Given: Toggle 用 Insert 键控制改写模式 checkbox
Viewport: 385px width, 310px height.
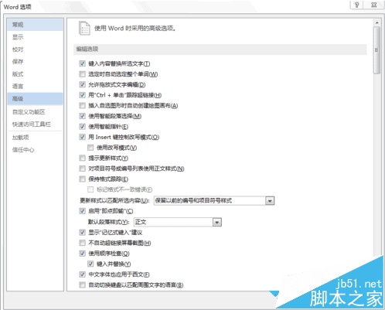Looking at the screenshot, I should coord(82,137).
